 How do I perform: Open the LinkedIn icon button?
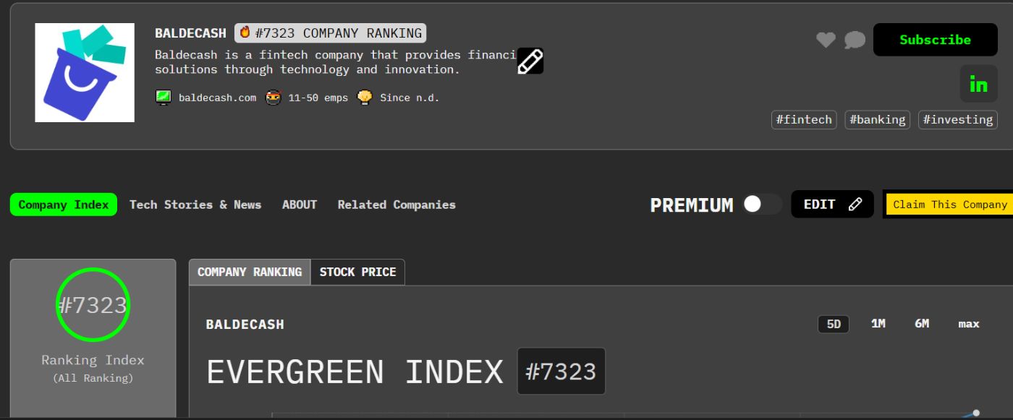click(978, 84)
